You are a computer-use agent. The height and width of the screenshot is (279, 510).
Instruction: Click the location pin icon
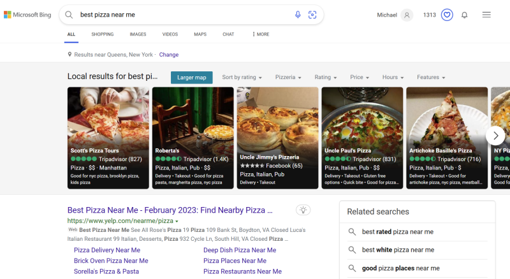pos(69,54)
